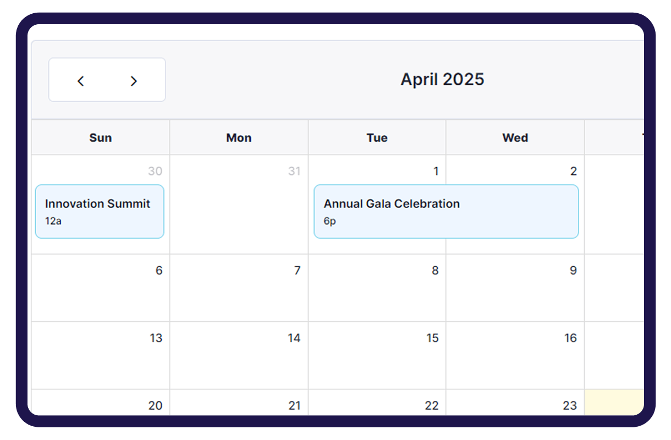
Task: Select March 30 day number
Action: tap(155, 171)
